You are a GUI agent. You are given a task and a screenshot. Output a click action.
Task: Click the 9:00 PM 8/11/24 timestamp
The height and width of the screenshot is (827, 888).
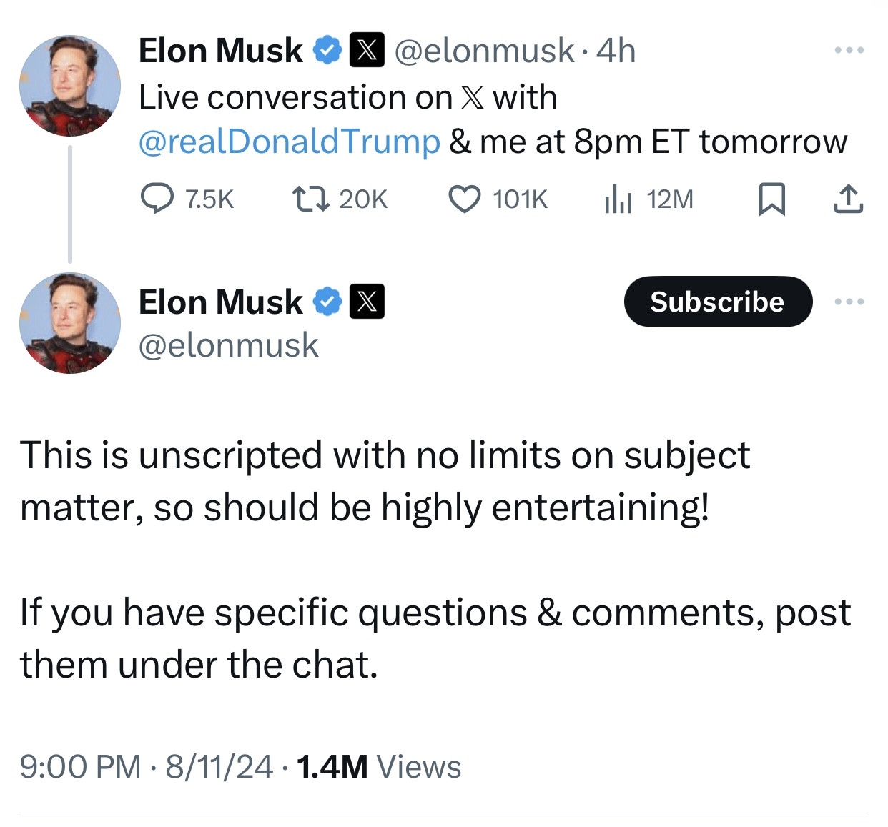(x=146, y=766)
